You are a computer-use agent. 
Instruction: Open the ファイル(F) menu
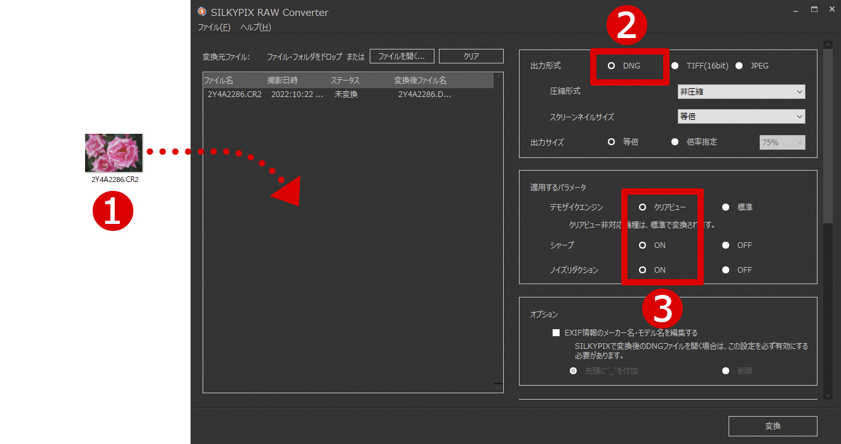coord(213,27)
